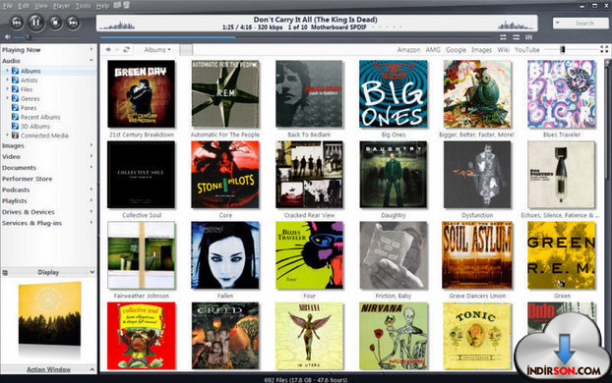Open the Edit menu
This screenshot has height=383, width=612.
point(24,6)
